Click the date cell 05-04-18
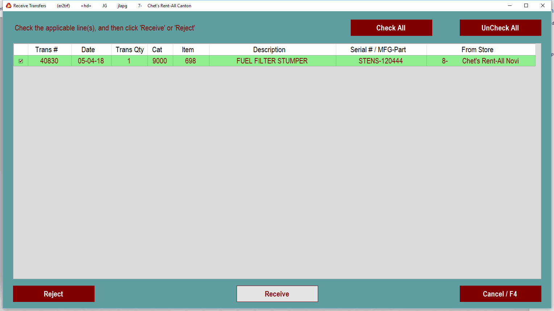 click(91, 61)
